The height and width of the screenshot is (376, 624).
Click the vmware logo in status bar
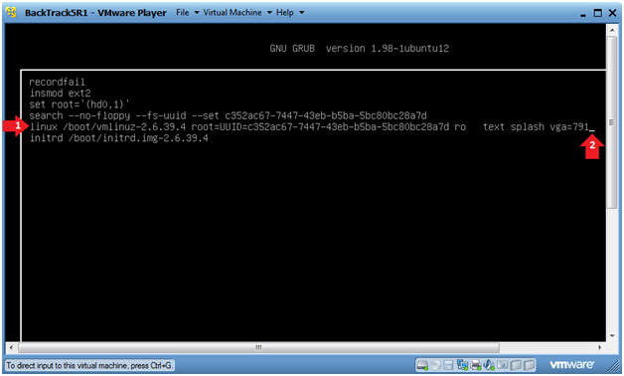point(572,364)
